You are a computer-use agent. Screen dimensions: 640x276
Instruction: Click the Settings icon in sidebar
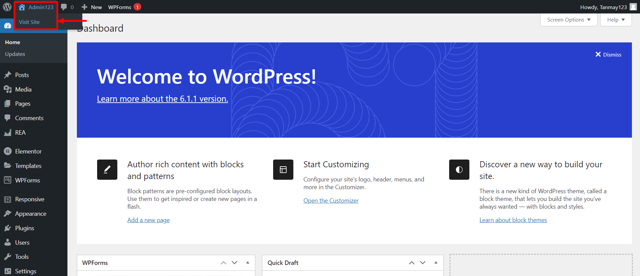[x=7, y=271]
